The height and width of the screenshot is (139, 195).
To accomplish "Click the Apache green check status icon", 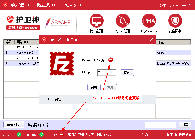I will coord(19,135).
